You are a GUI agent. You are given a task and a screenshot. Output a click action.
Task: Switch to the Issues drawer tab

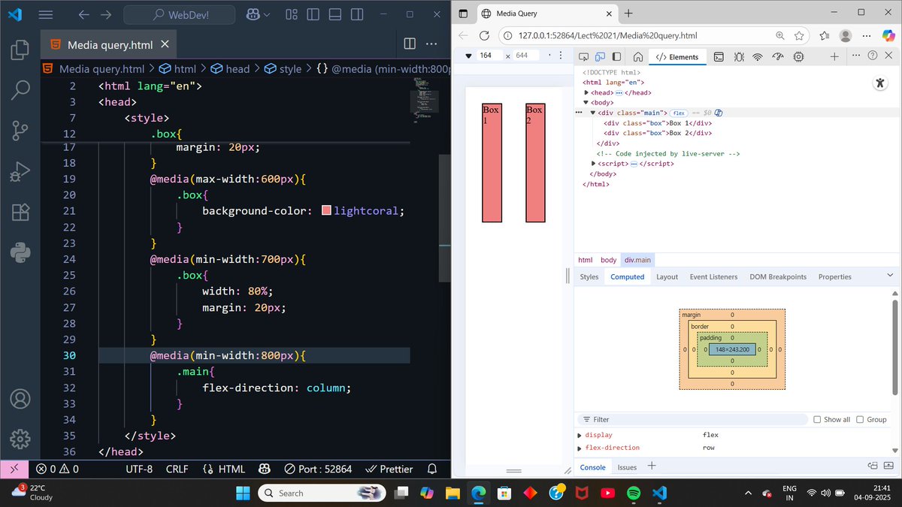pyautogui.click(x=627, y=467)
